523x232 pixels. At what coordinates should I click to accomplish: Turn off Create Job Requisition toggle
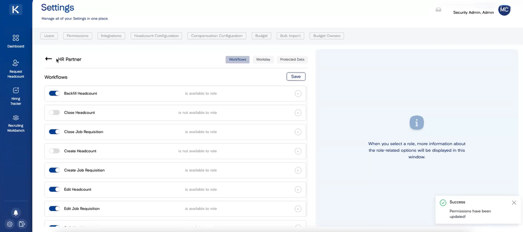(54, 170)
